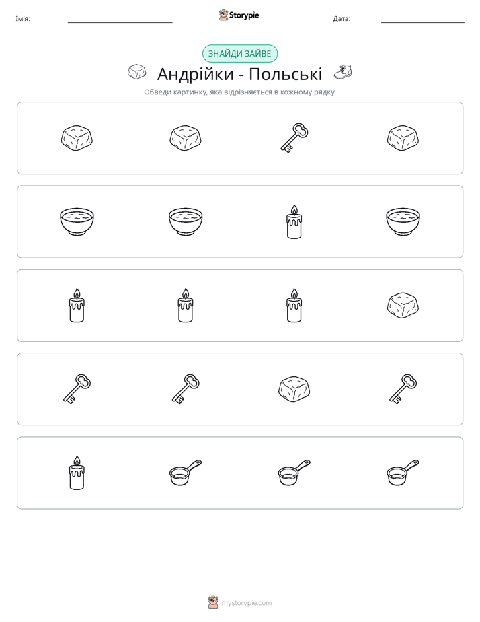Circle the candle beside the ladles
The image size is (480, 622).
tap(77, 473)
